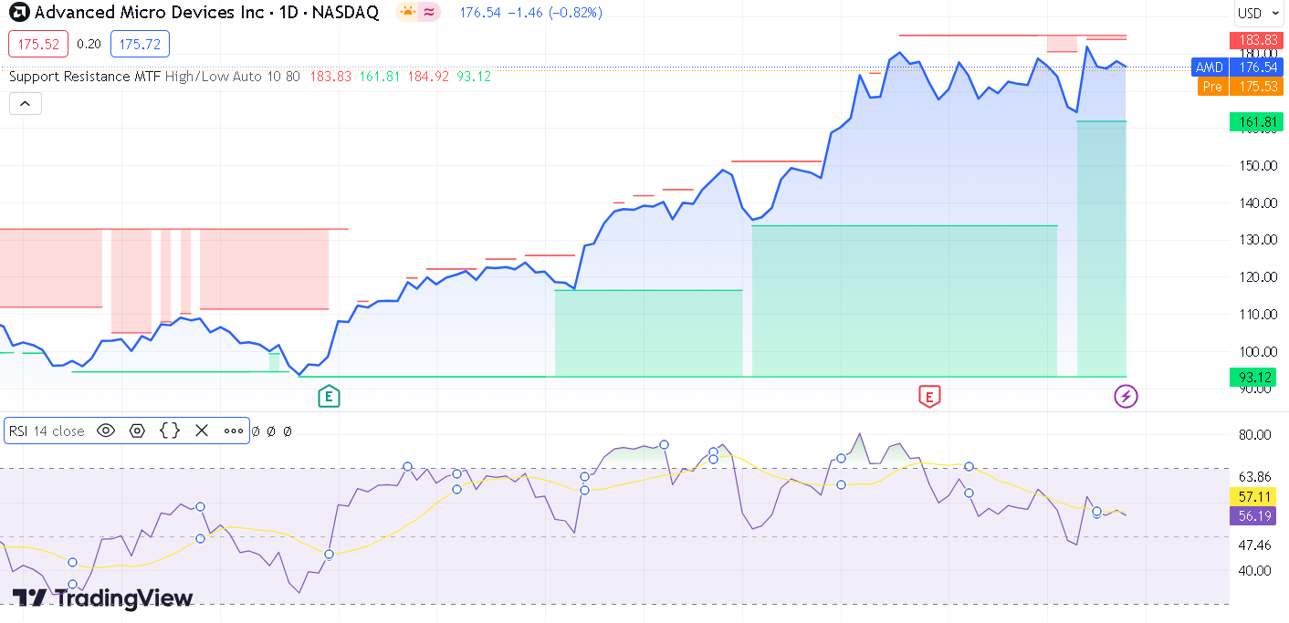
Task: Click the 80.00 RSI scale tick
Action: coord(1254,435)
